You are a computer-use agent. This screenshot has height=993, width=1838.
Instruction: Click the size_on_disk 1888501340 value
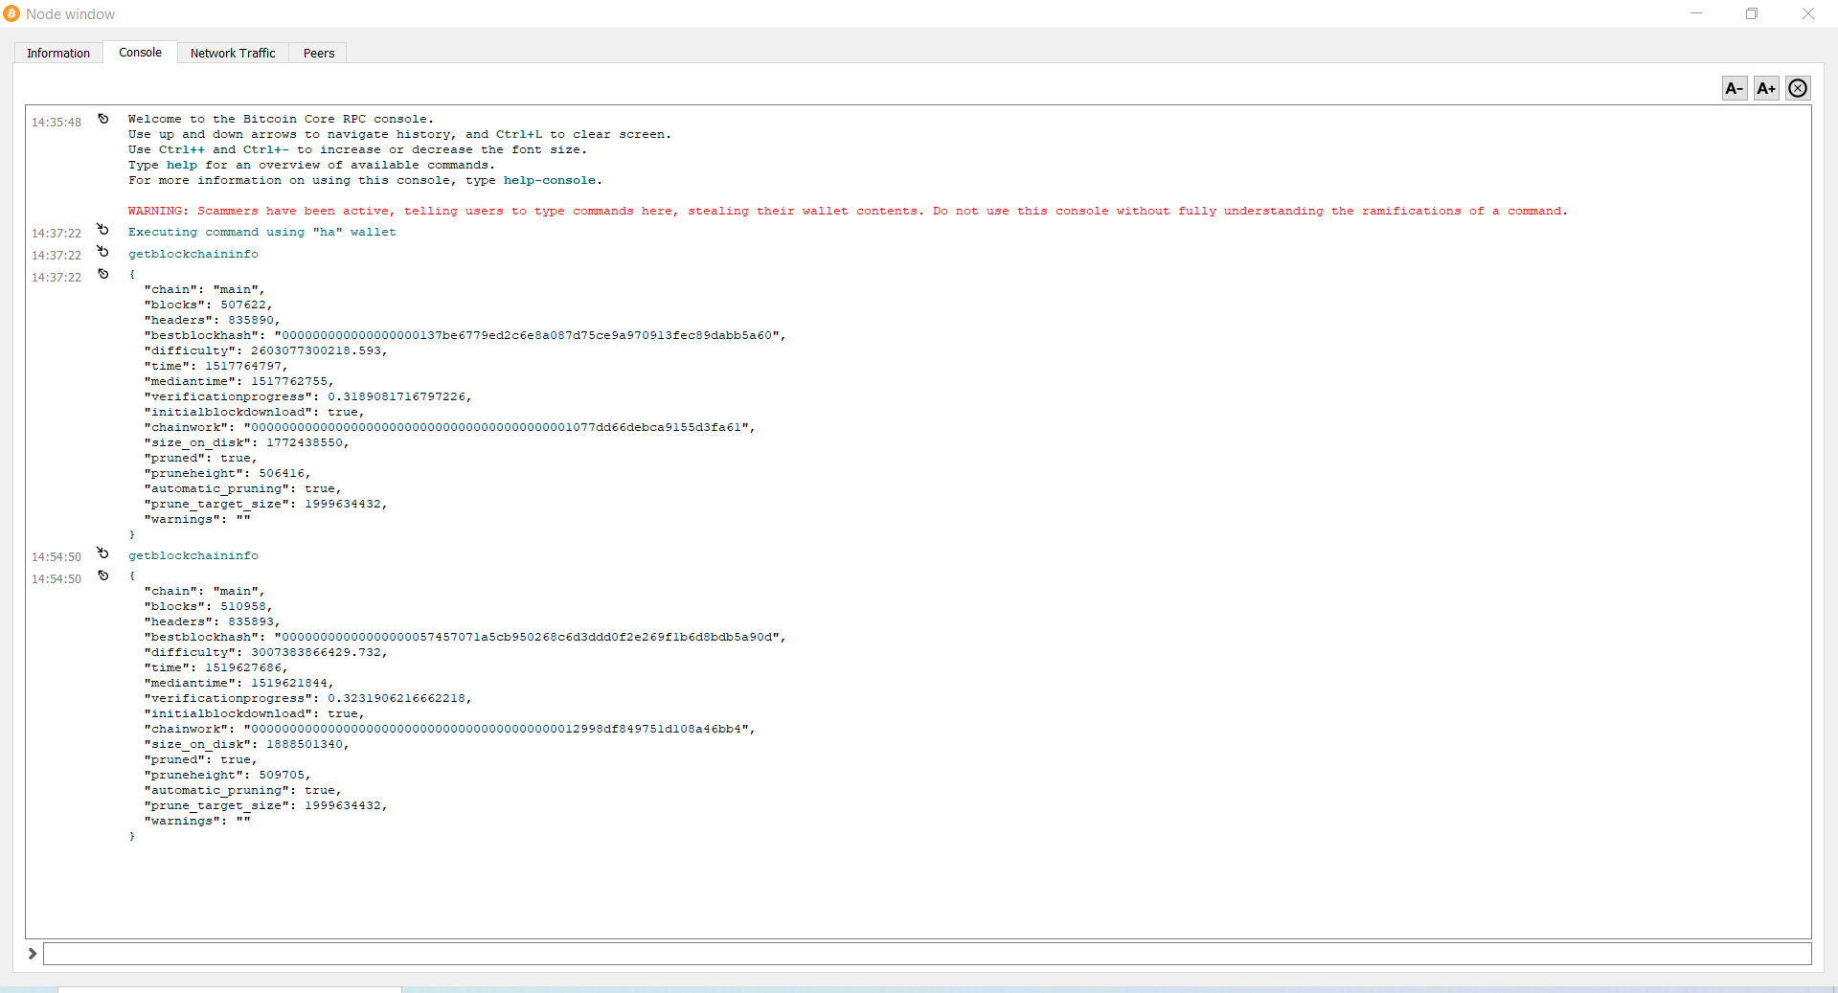[305, 744]
